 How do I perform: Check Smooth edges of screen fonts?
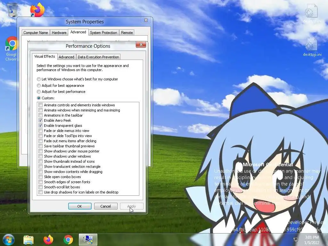point(41,182)
